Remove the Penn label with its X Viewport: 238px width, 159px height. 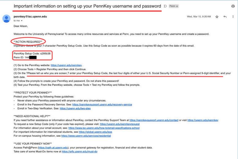[177, 6]
